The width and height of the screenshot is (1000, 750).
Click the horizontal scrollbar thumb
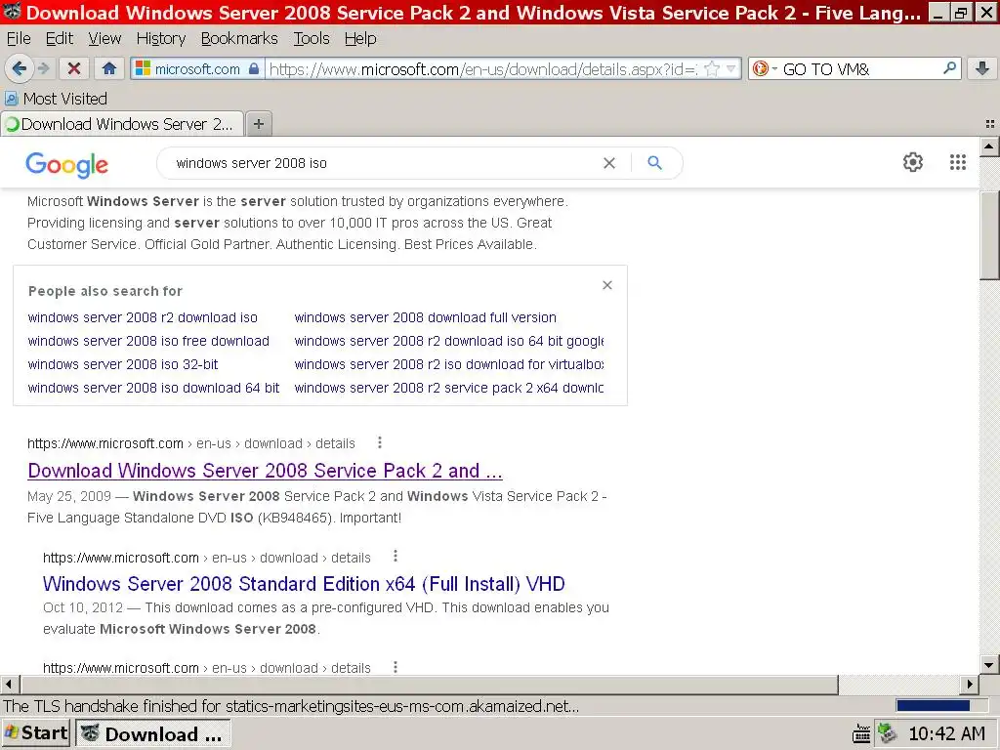430,685
